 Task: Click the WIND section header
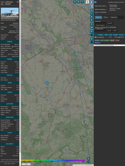coord(10,83)
